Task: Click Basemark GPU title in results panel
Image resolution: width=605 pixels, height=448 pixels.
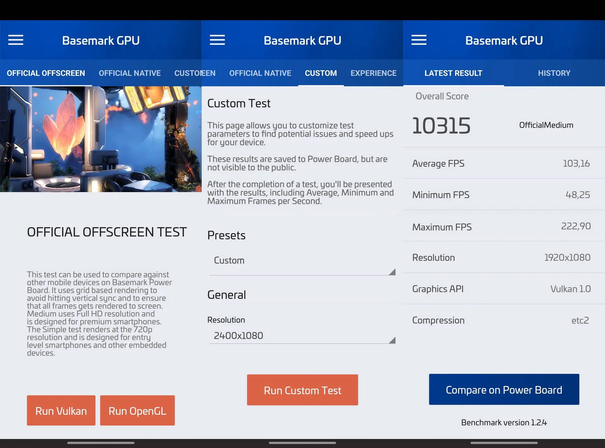Action: click(504, 40)
